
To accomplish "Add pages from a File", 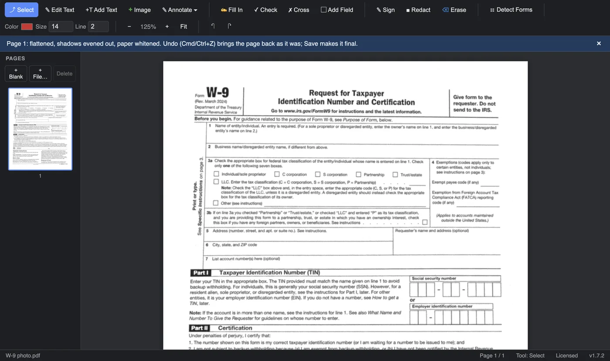I will coord(40,73).
